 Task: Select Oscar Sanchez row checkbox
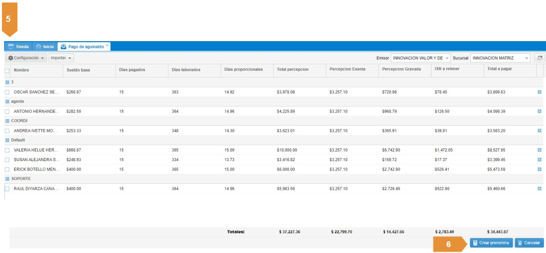(7, 92)
